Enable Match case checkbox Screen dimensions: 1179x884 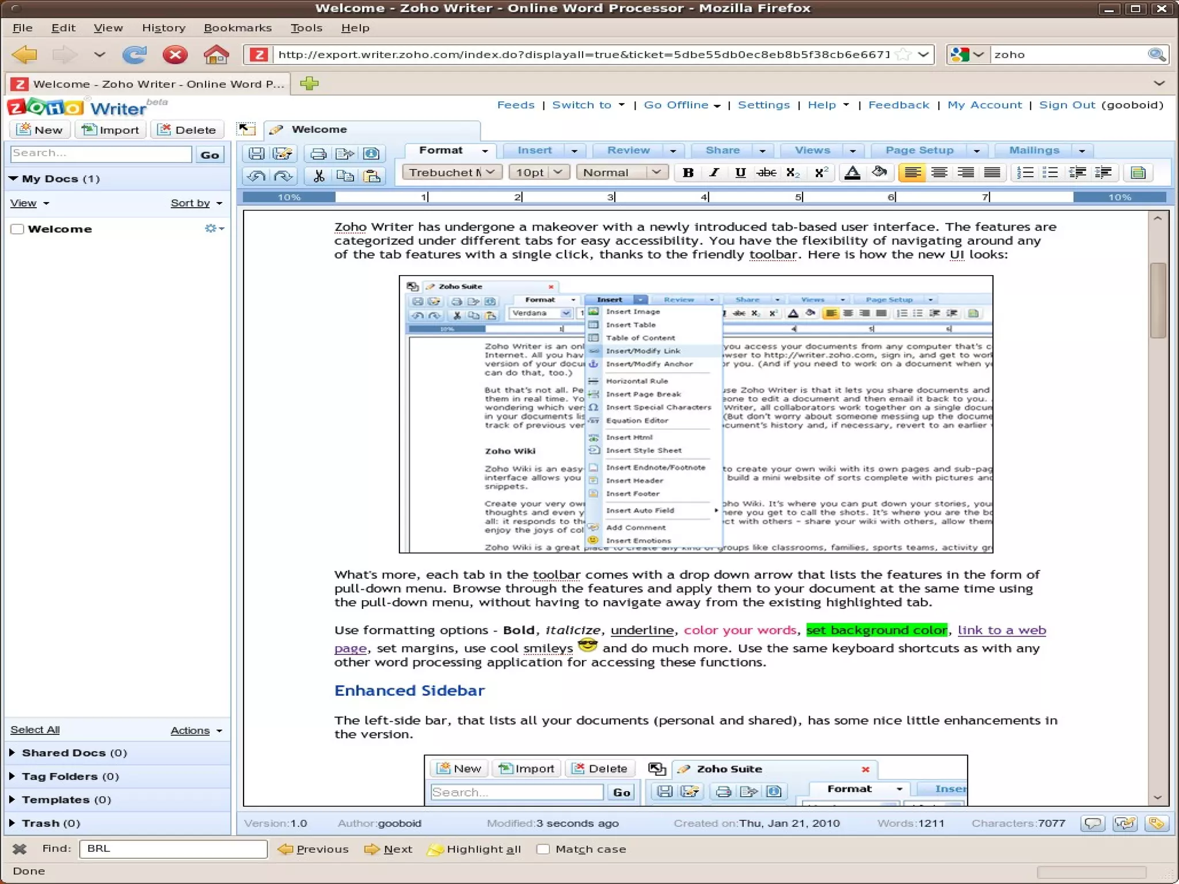tap(543, 849)
